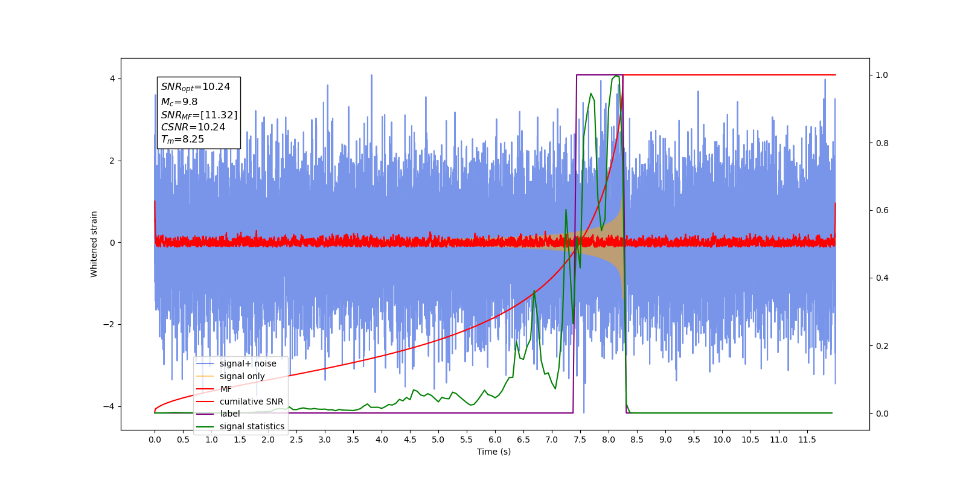Click the 4.5 tick on the time axis
This screenshot has height=483, width=966.
410,440
